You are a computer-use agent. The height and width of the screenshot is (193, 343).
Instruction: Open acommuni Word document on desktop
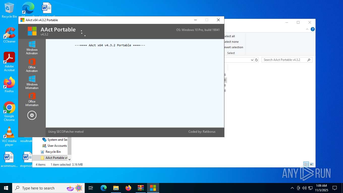click(x=9, y=160)
